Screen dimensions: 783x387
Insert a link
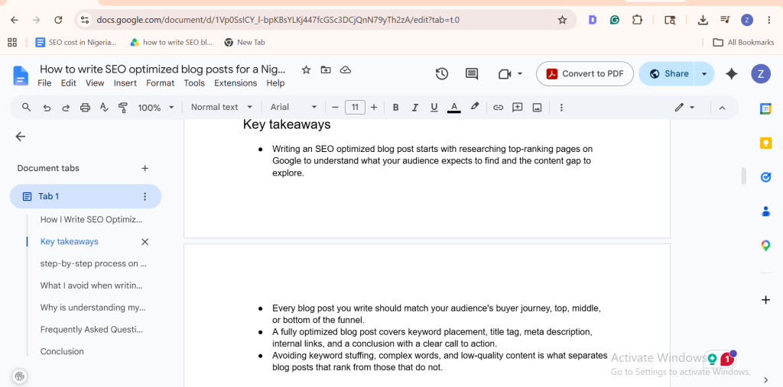click(498, 107)
